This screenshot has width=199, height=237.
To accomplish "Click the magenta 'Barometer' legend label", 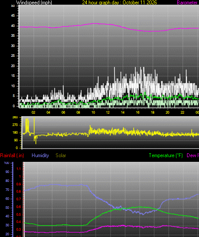I will click(187, 3).
